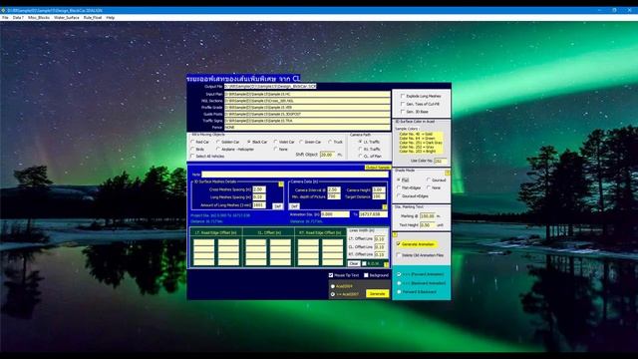Click the Output File path field
638x359 pixels.
(x=270, y=87)
